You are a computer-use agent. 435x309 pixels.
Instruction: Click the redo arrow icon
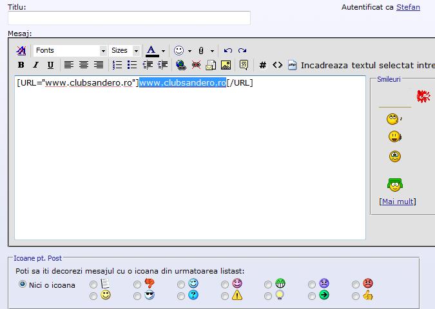click(x=242, y=51)
